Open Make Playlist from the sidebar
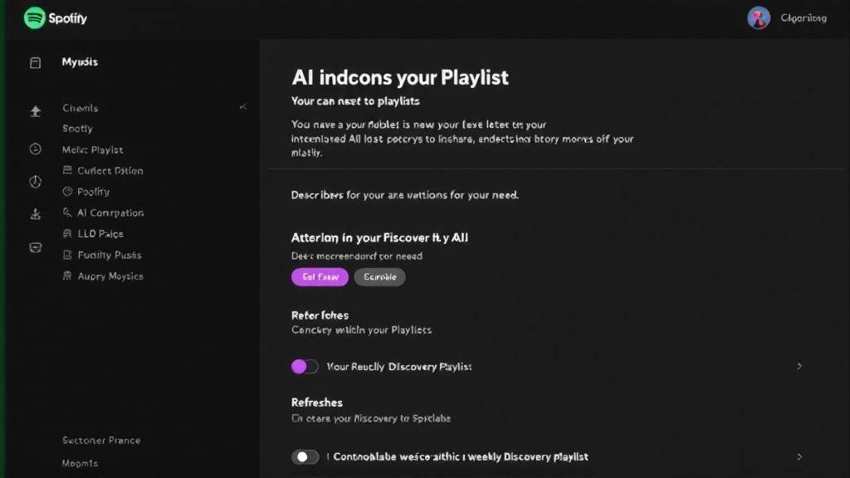Viewport: 850px width, 478px height. (92, 149)
